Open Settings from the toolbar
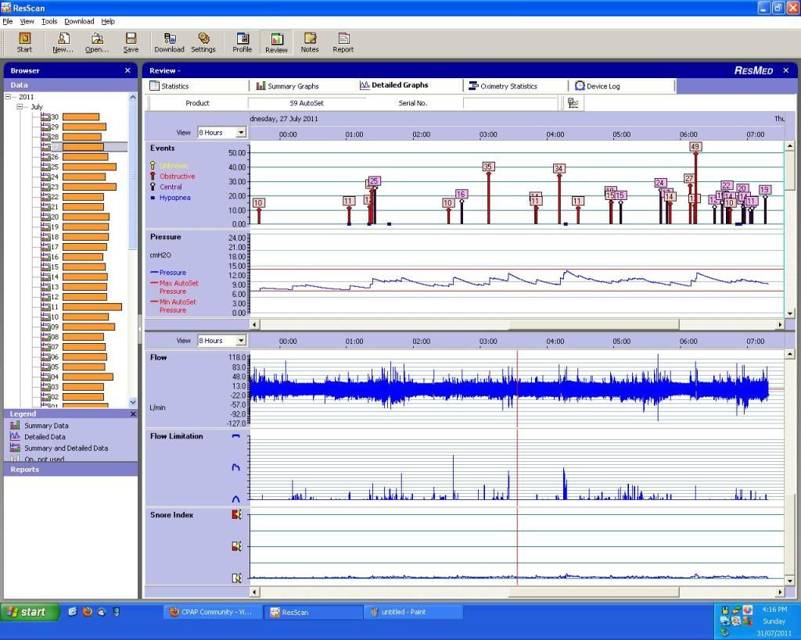The image size is (801, 640). pyautogui.click(x=203, y=42)
